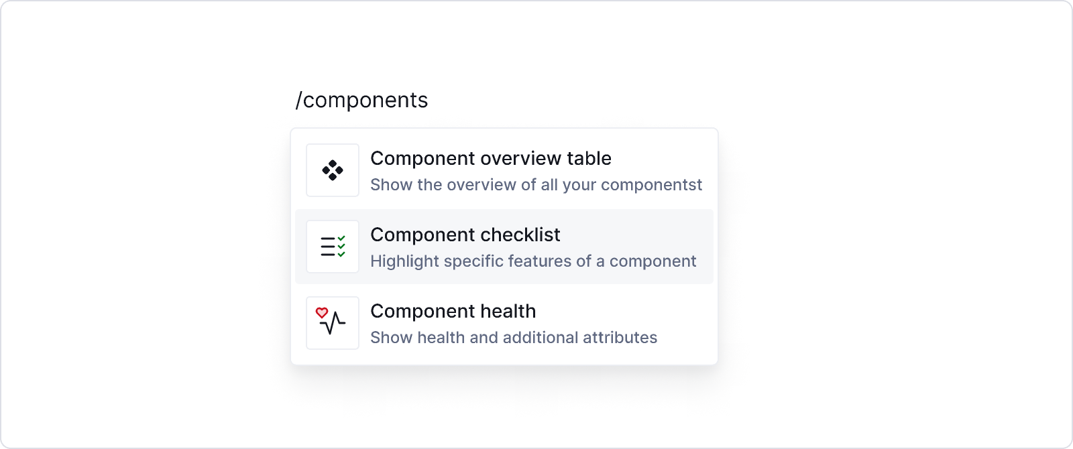Place cursor after the word "components" in input
Screen dimensions: 1073x449
(429, 100)
